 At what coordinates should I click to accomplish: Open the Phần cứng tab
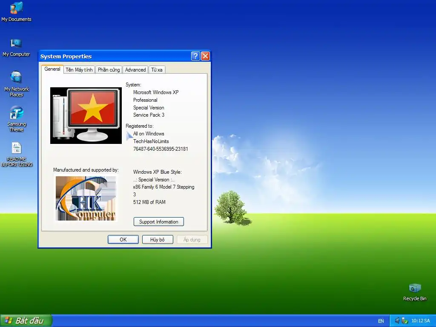(109, 70)
